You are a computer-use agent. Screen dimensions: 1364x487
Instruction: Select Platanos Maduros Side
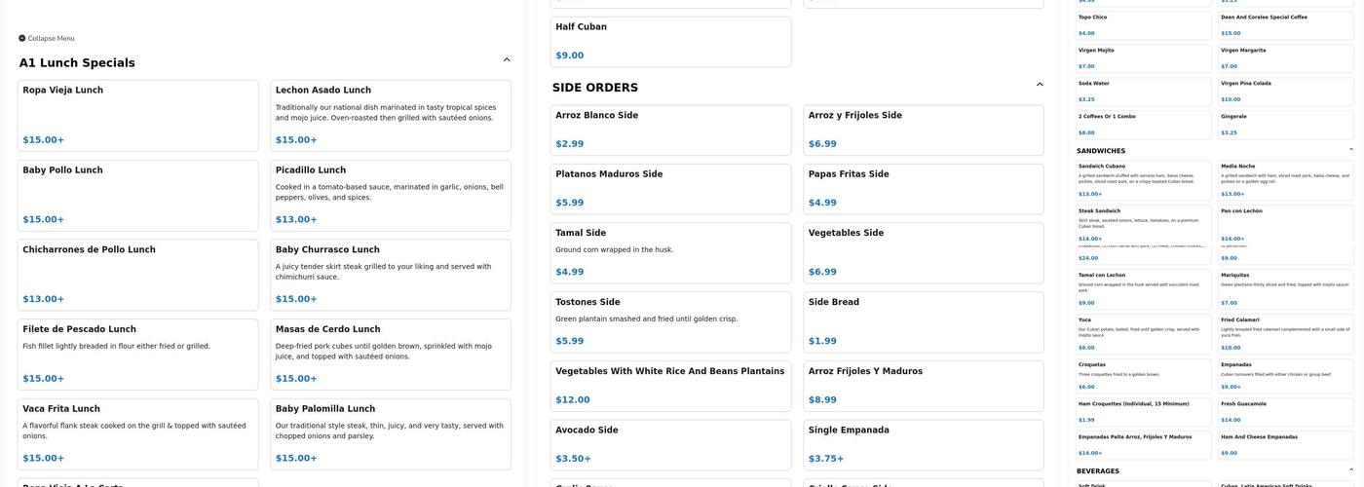coord(670,189)
